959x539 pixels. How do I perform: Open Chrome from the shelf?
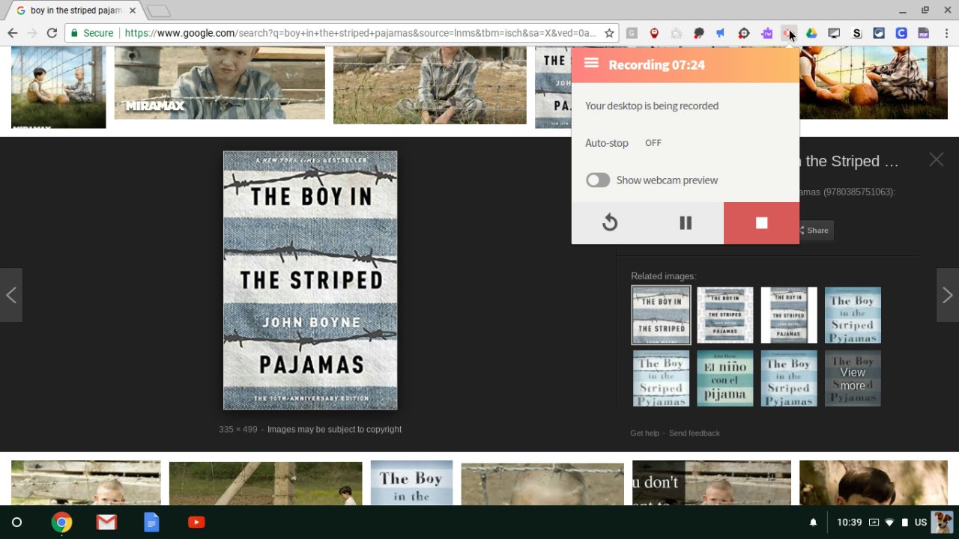click(61, 523)
